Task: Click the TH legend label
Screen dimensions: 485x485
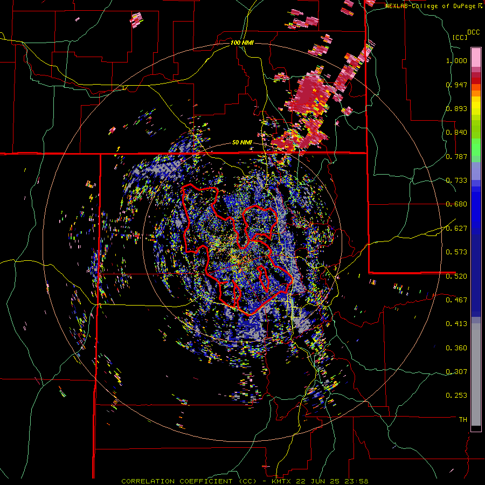Action: (463, 420)
